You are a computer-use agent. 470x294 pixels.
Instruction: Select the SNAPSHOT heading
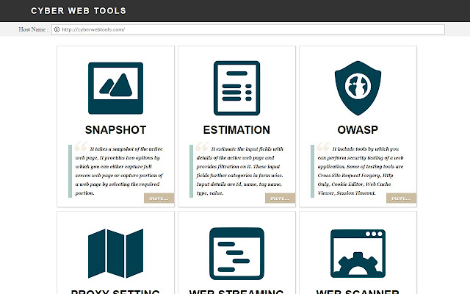point(115,130)
